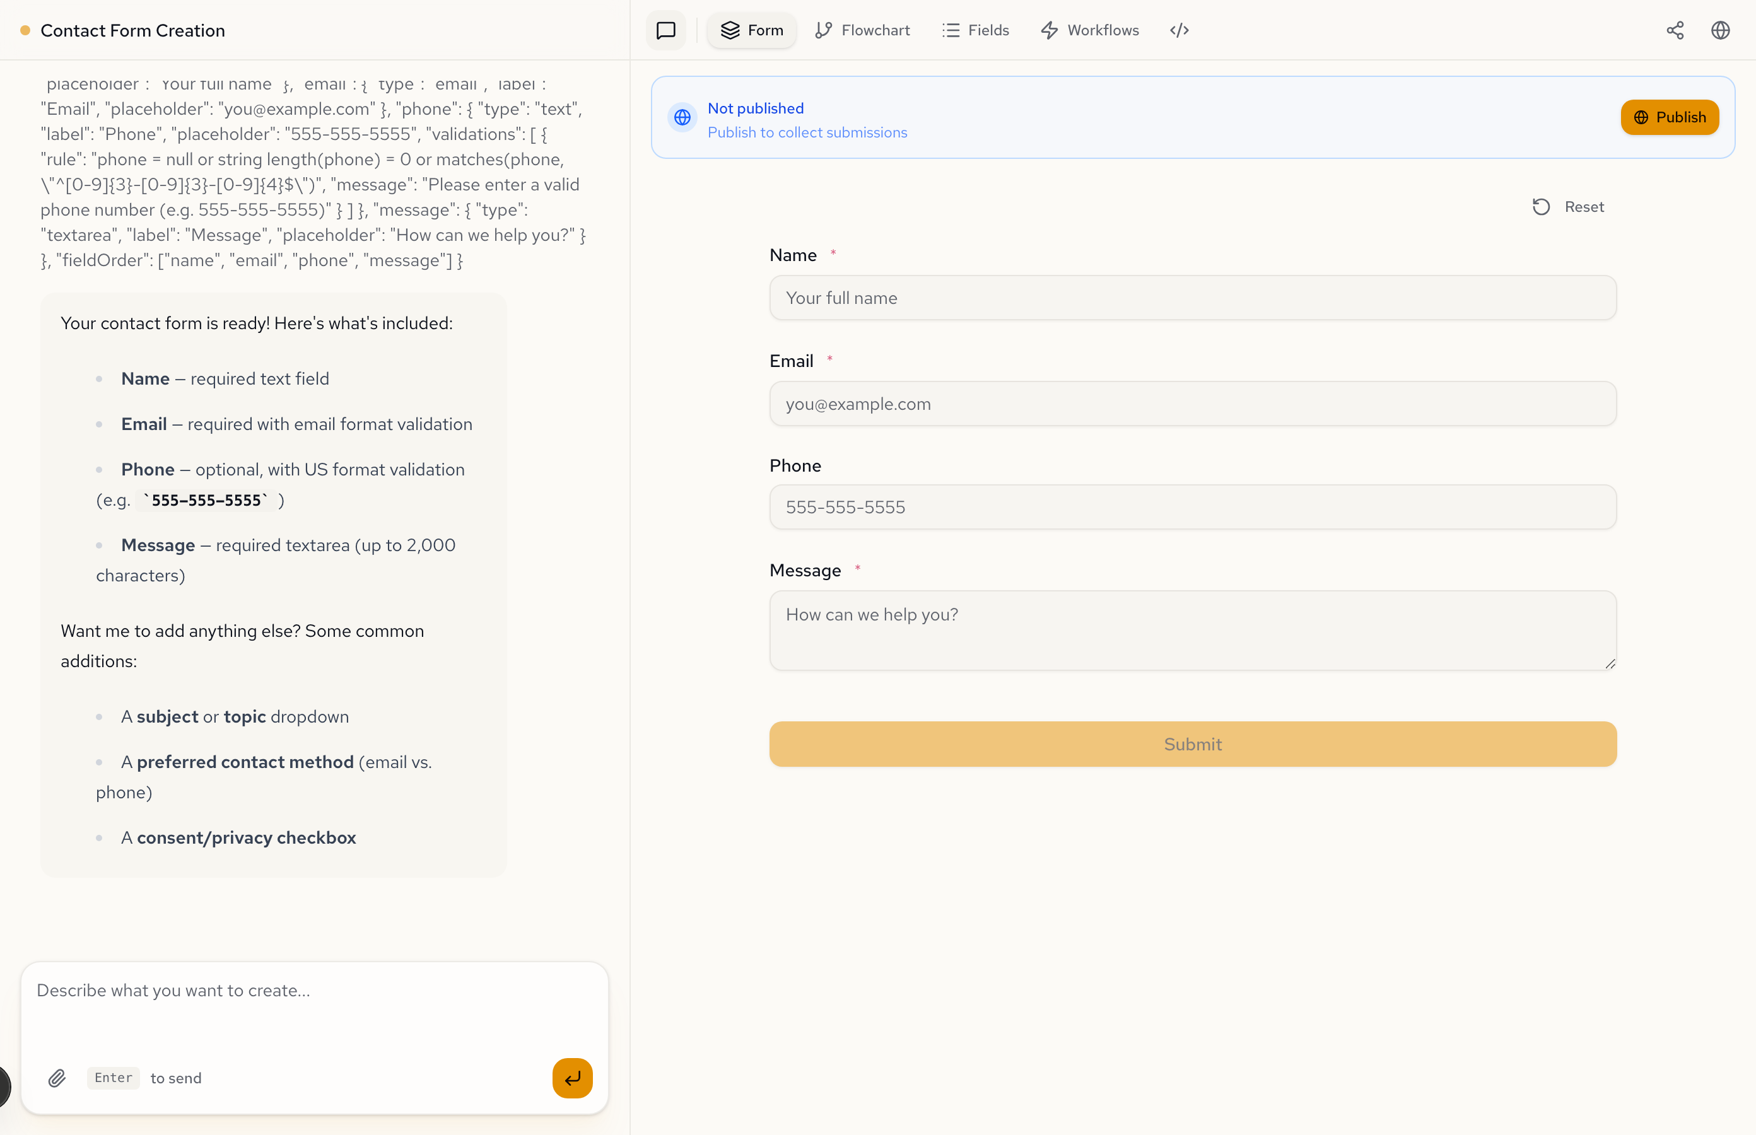The width and height of the screenshot is (1756, 1135).
Task: Switch to the code view
Action: tap(1178, 30)
